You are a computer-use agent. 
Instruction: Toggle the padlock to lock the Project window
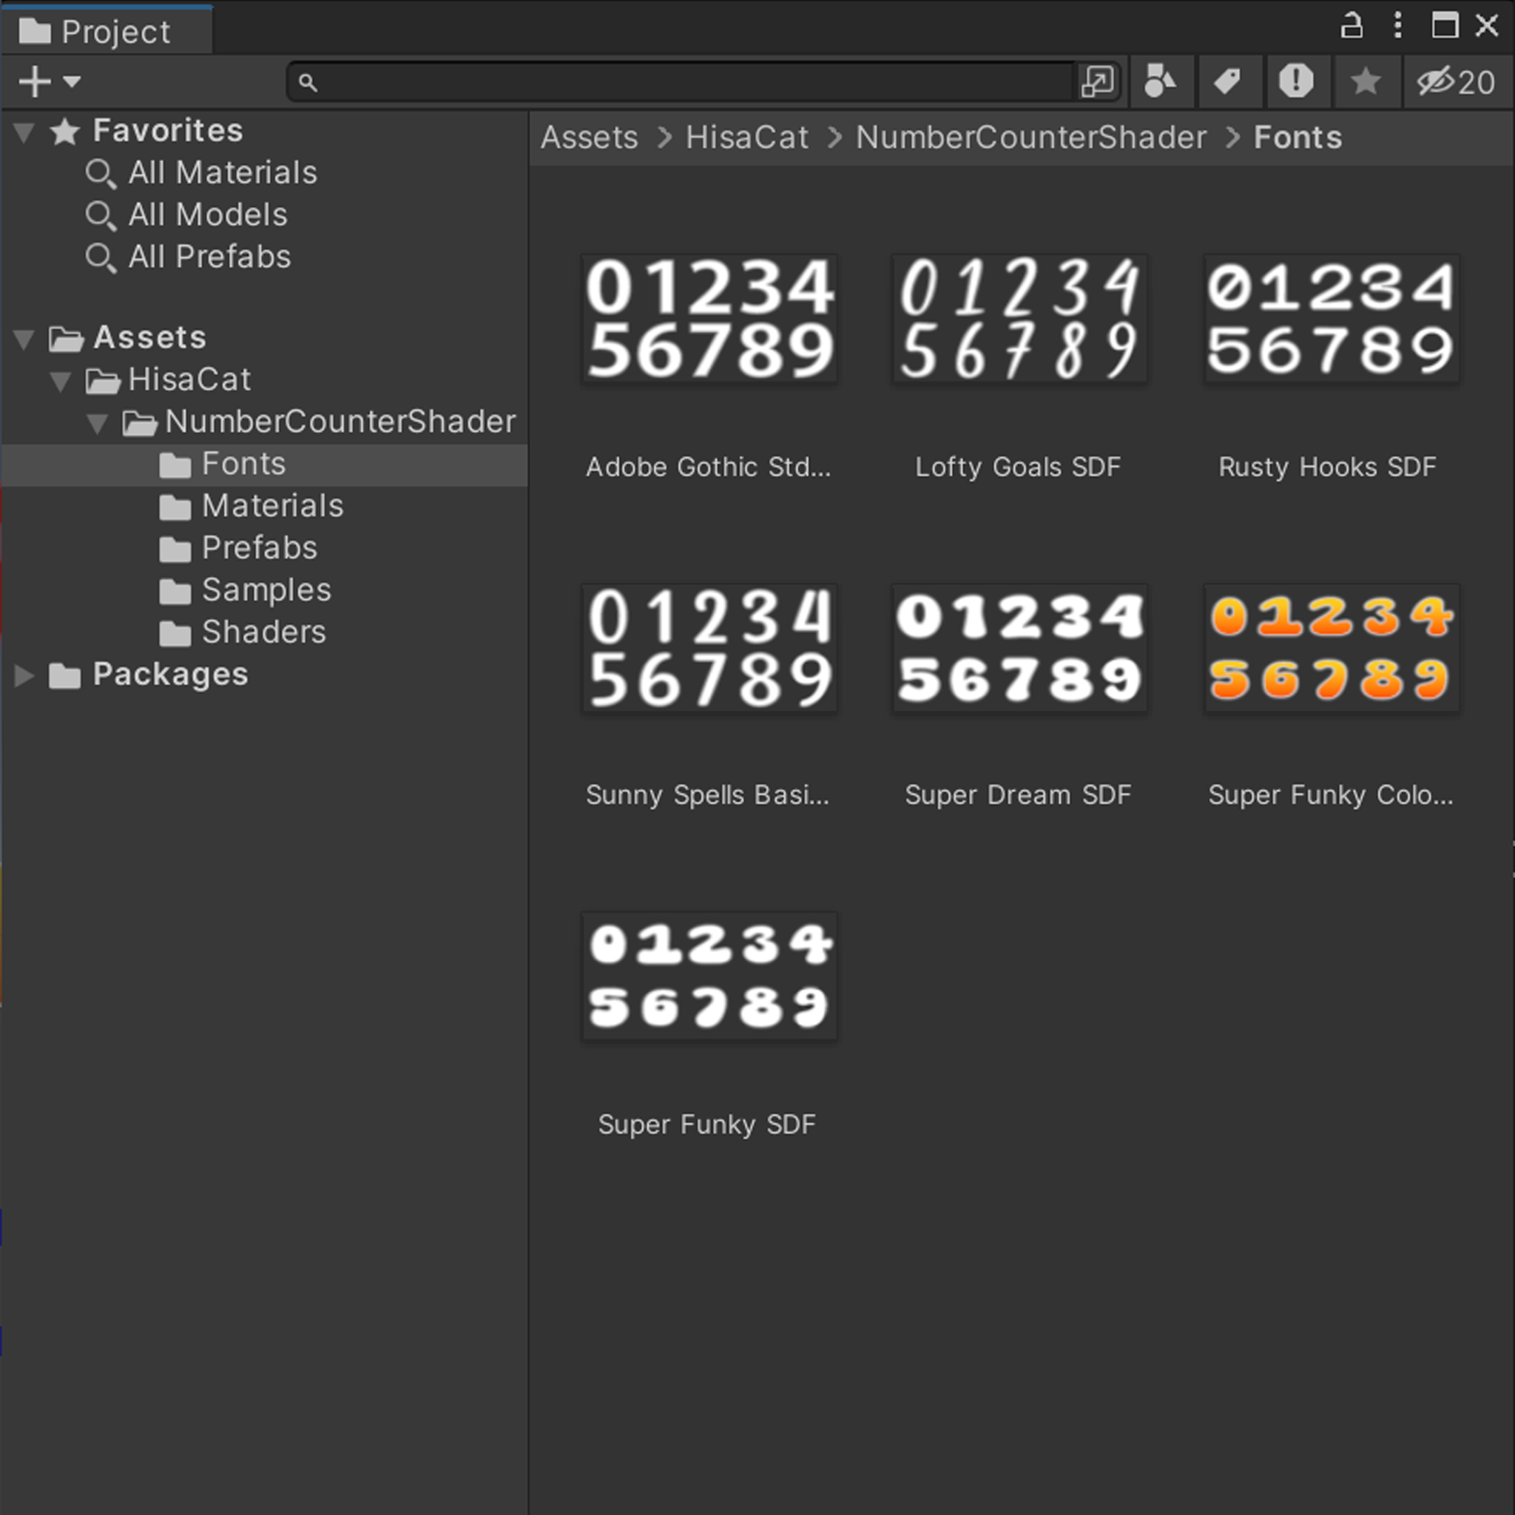click(x=1351, y=26)
